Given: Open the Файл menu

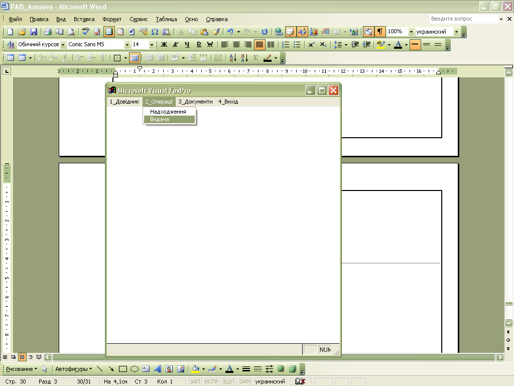Looking at the screenshot, I should coord(15,19).
